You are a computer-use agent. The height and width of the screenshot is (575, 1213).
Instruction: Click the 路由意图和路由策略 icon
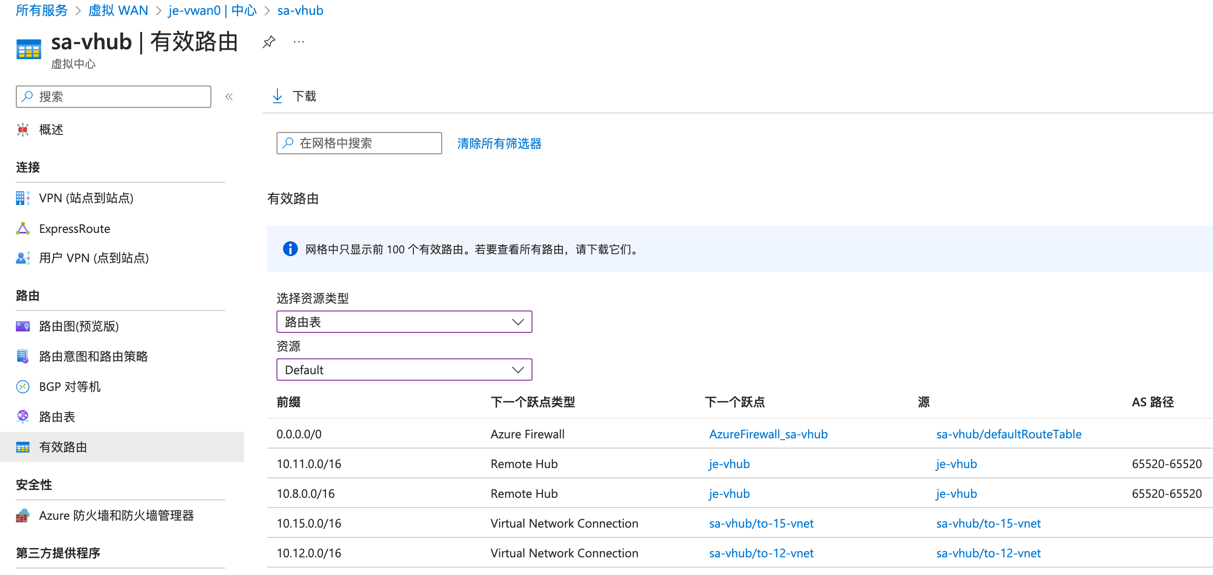point(23,357)
